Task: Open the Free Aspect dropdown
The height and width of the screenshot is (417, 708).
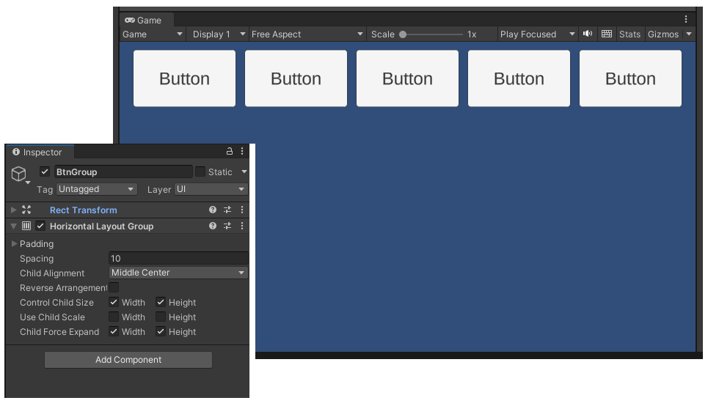Action: coord(307,34)
